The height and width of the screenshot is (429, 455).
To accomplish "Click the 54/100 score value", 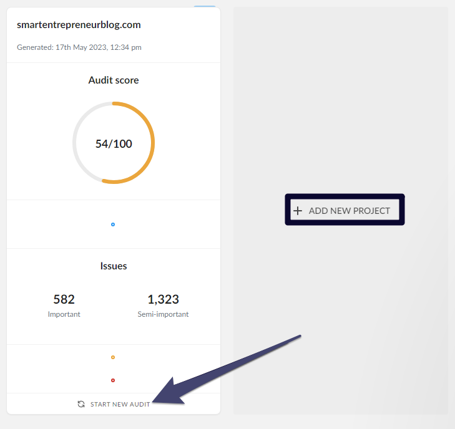I will coord(114,144).
